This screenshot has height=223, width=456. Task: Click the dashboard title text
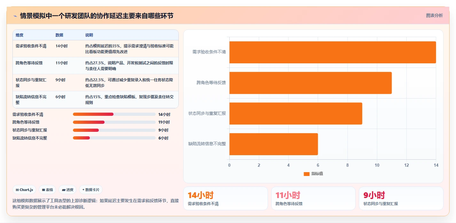coord(97,16)
